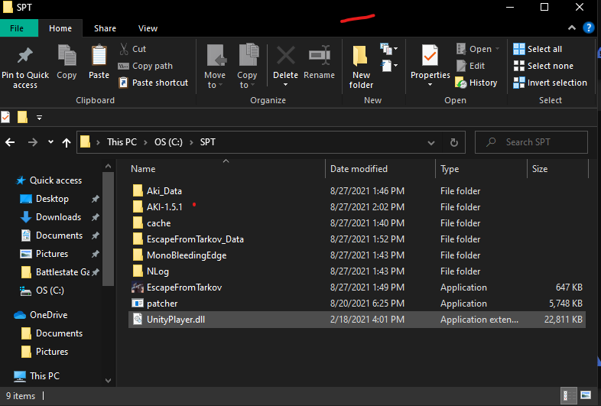Collapse the ribbon with the caret
Viewport: 601px width, 406px height.
point(572,28)
